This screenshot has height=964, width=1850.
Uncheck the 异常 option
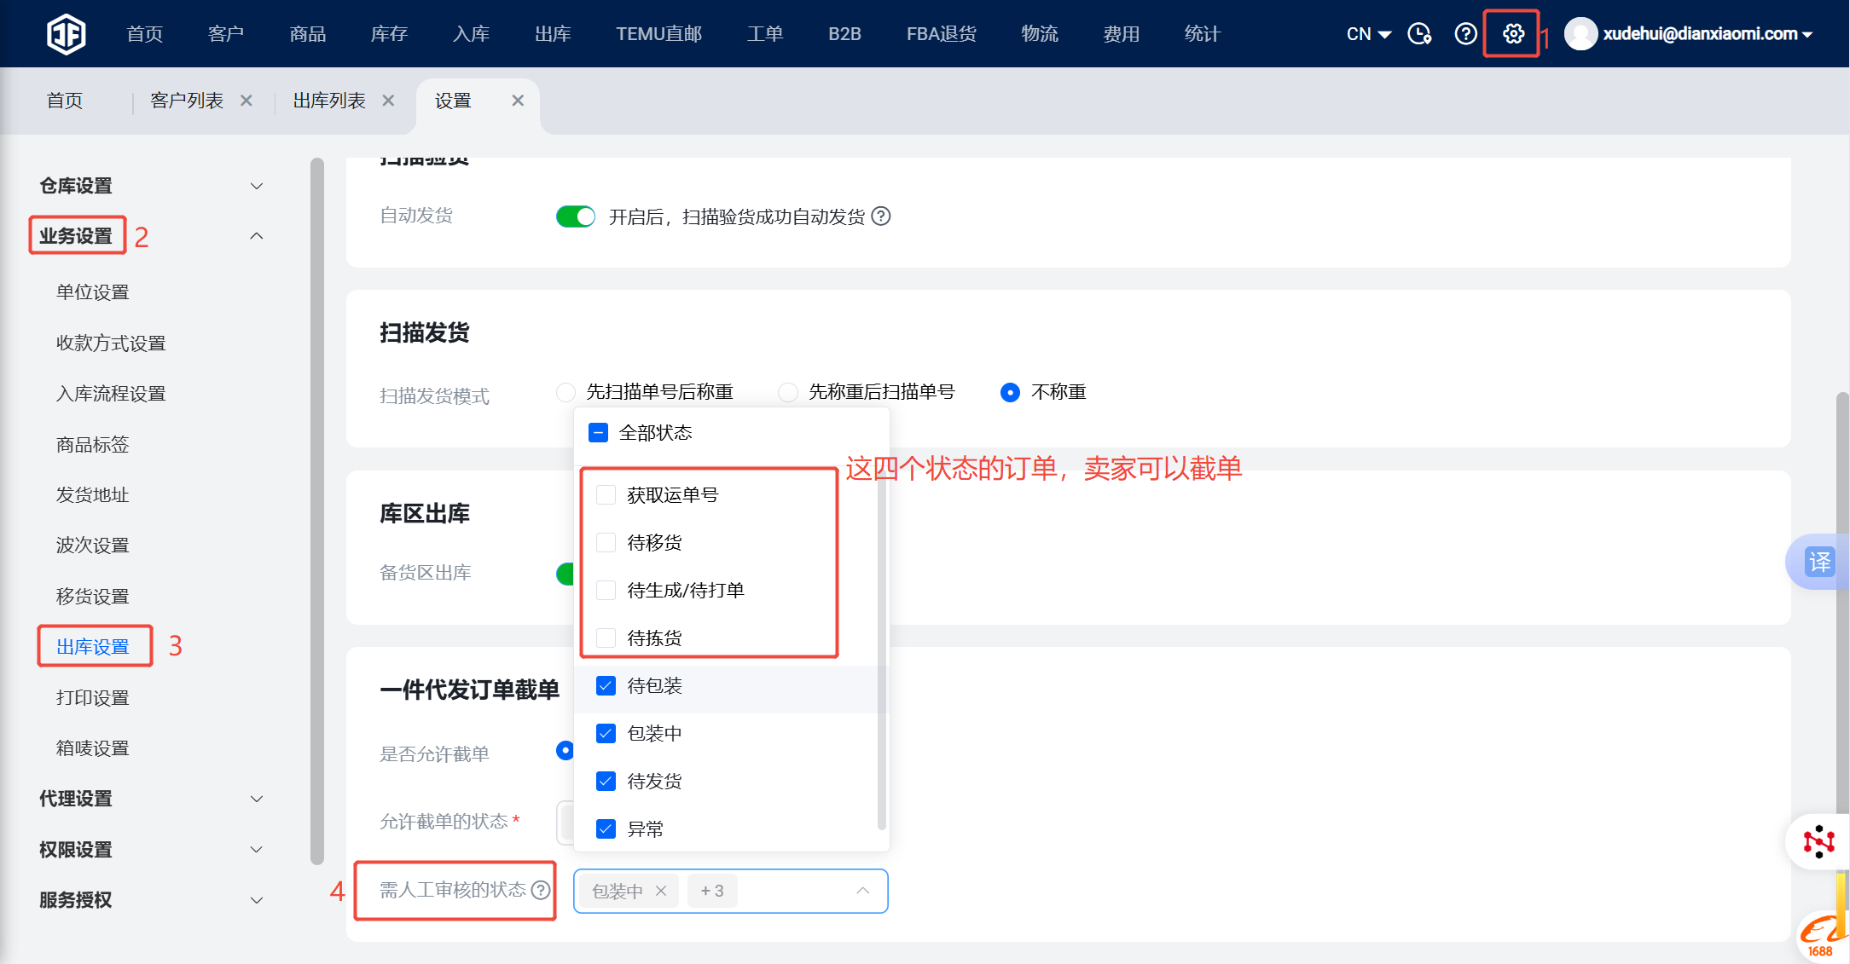(x=606, y=829)
